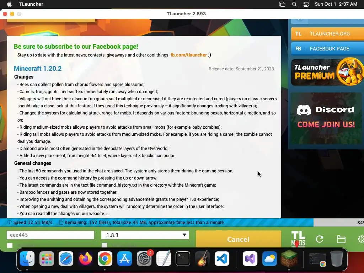The height and width of the screenshot is (273, 364).
Task: Open Spotlight search in the menu bar
Action: coord(294,4)
